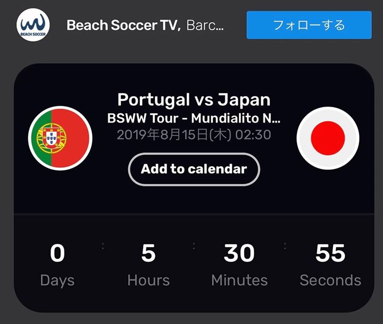Viewport: 383px width, 324px height.
Task: Click the colon separator between Days and Hours
Action: pos(103,246)
